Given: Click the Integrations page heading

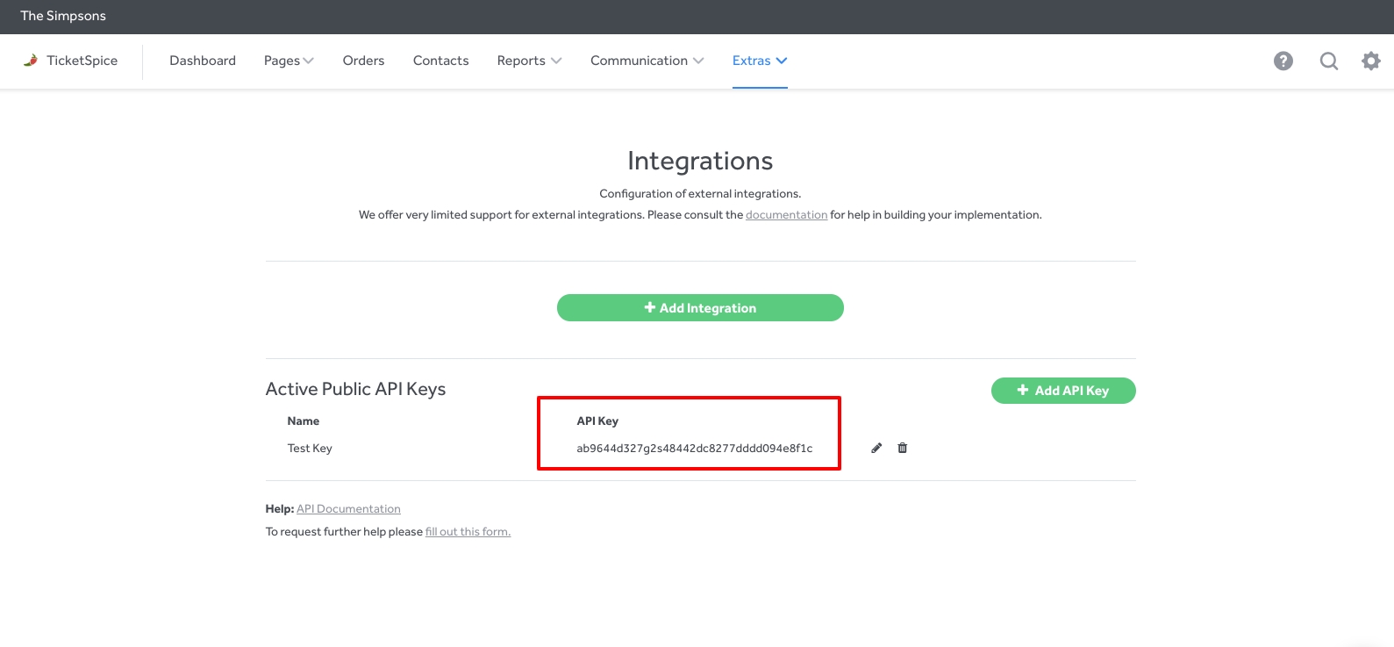Looking at the screenshot, I should [x=700, y=161].
